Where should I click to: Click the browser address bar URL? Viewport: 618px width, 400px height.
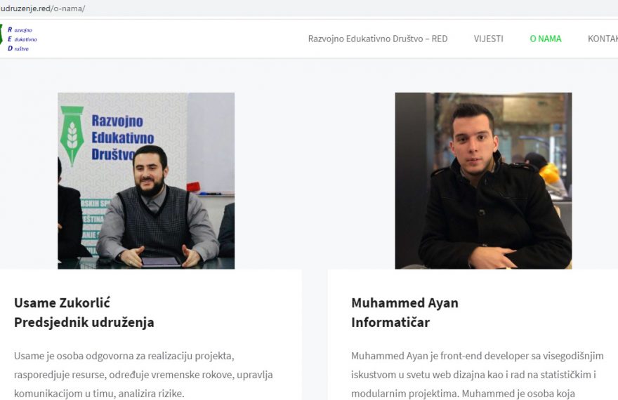[43, 8]
